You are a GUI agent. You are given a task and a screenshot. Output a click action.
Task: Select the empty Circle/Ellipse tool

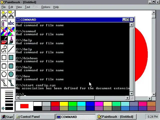[x=4, y=74]
